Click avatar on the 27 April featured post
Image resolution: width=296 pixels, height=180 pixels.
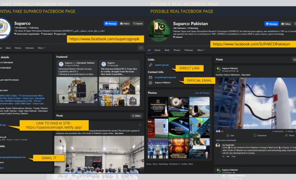pos(61,64)
